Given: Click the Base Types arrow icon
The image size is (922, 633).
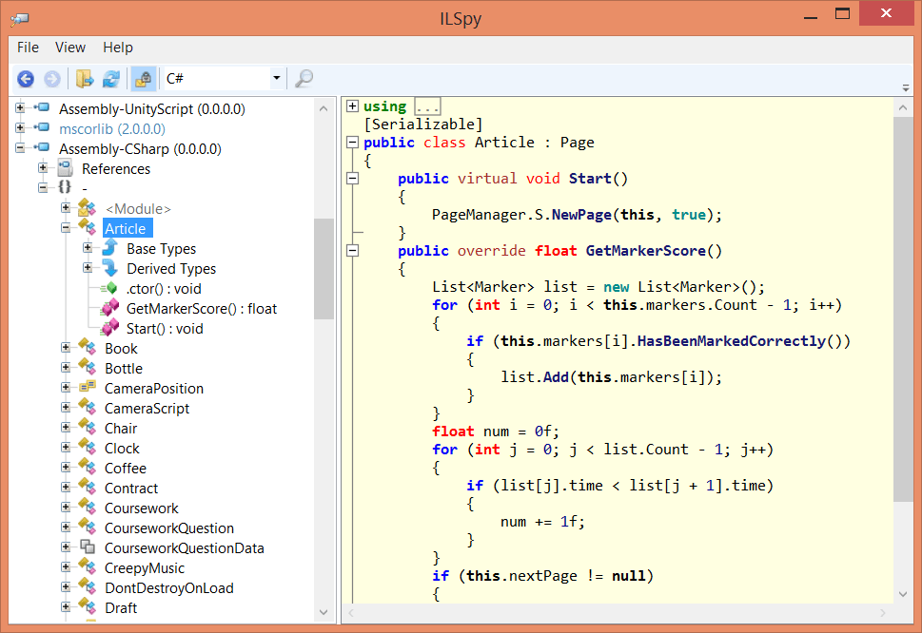Looking at the screenshot, I should point(110,248).
